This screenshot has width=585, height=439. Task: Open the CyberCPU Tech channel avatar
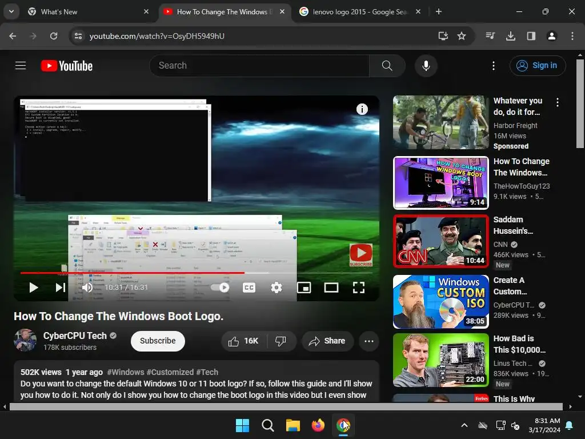click(x=25, y=340)
